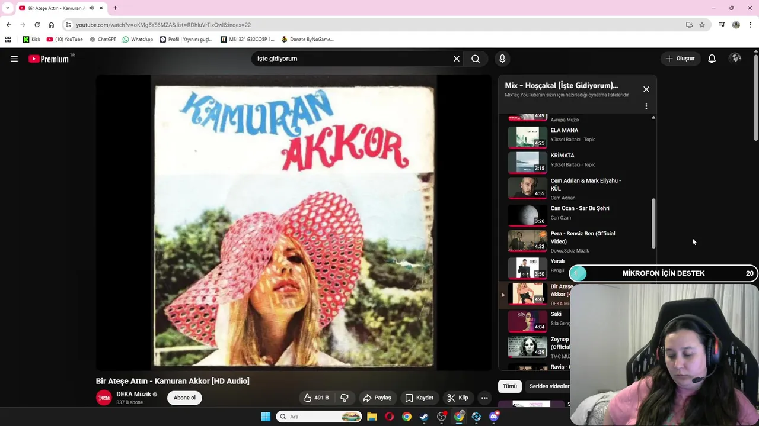
Task: Open Discord from the taskbar
Action: point(494,417)
